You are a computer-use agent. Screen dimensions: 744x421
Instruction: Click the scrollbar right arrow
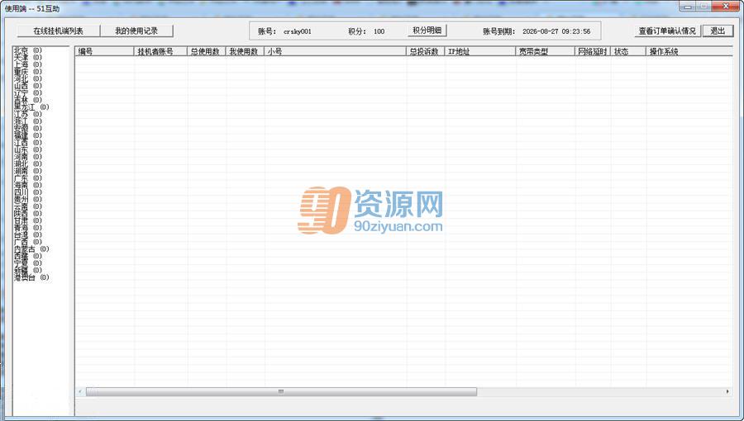(x=727, y=391)
